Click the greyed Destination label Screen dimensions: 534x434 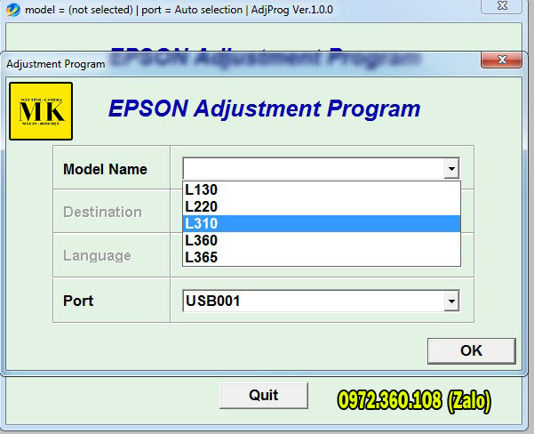[102, 212]
